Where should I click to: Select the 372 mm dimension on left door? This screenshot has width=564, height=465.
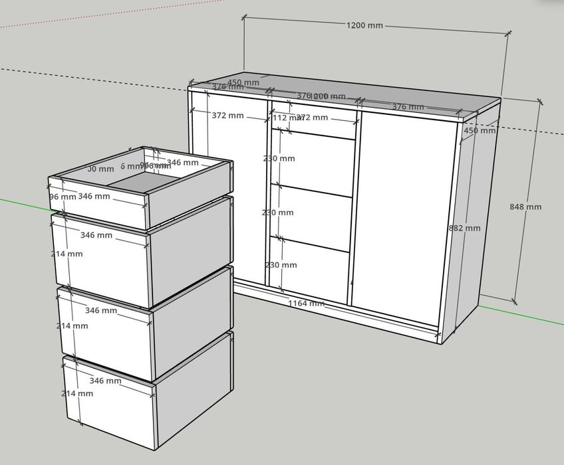(227, 116)
